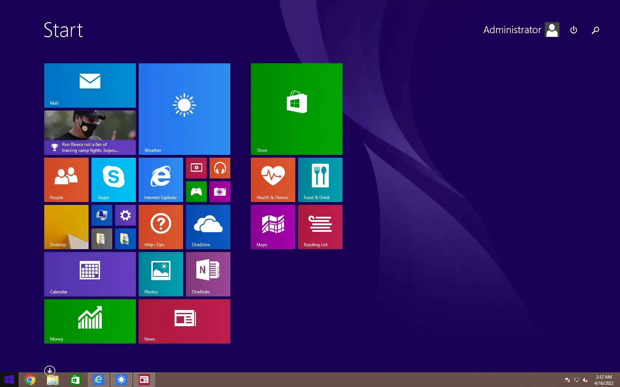Open the Internet Explorer tile

(161, 180)
